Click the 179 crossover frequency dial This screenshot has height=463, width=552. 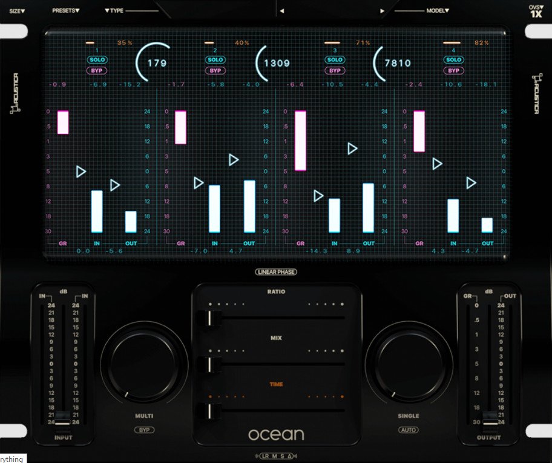[155, 62]
